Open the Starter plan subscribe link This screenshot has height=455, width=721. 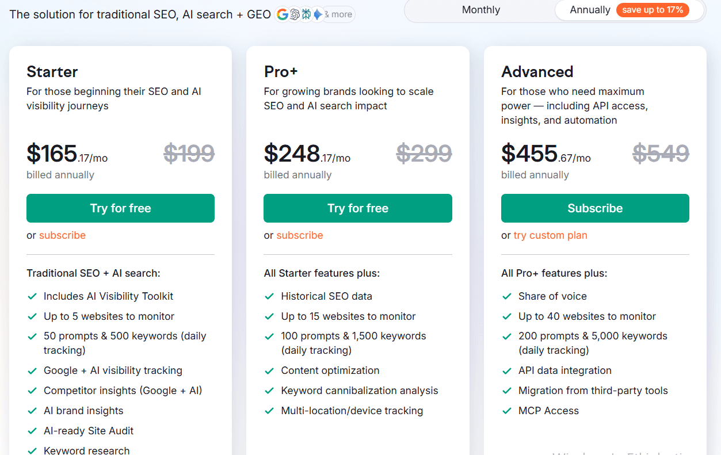tap(62, 235)
